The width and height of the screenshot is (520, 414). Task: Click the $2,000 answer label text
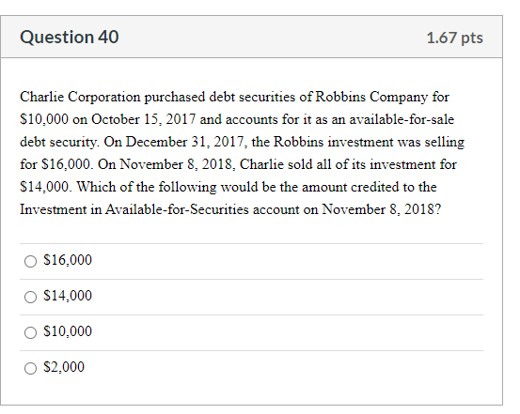pos(64,367)
